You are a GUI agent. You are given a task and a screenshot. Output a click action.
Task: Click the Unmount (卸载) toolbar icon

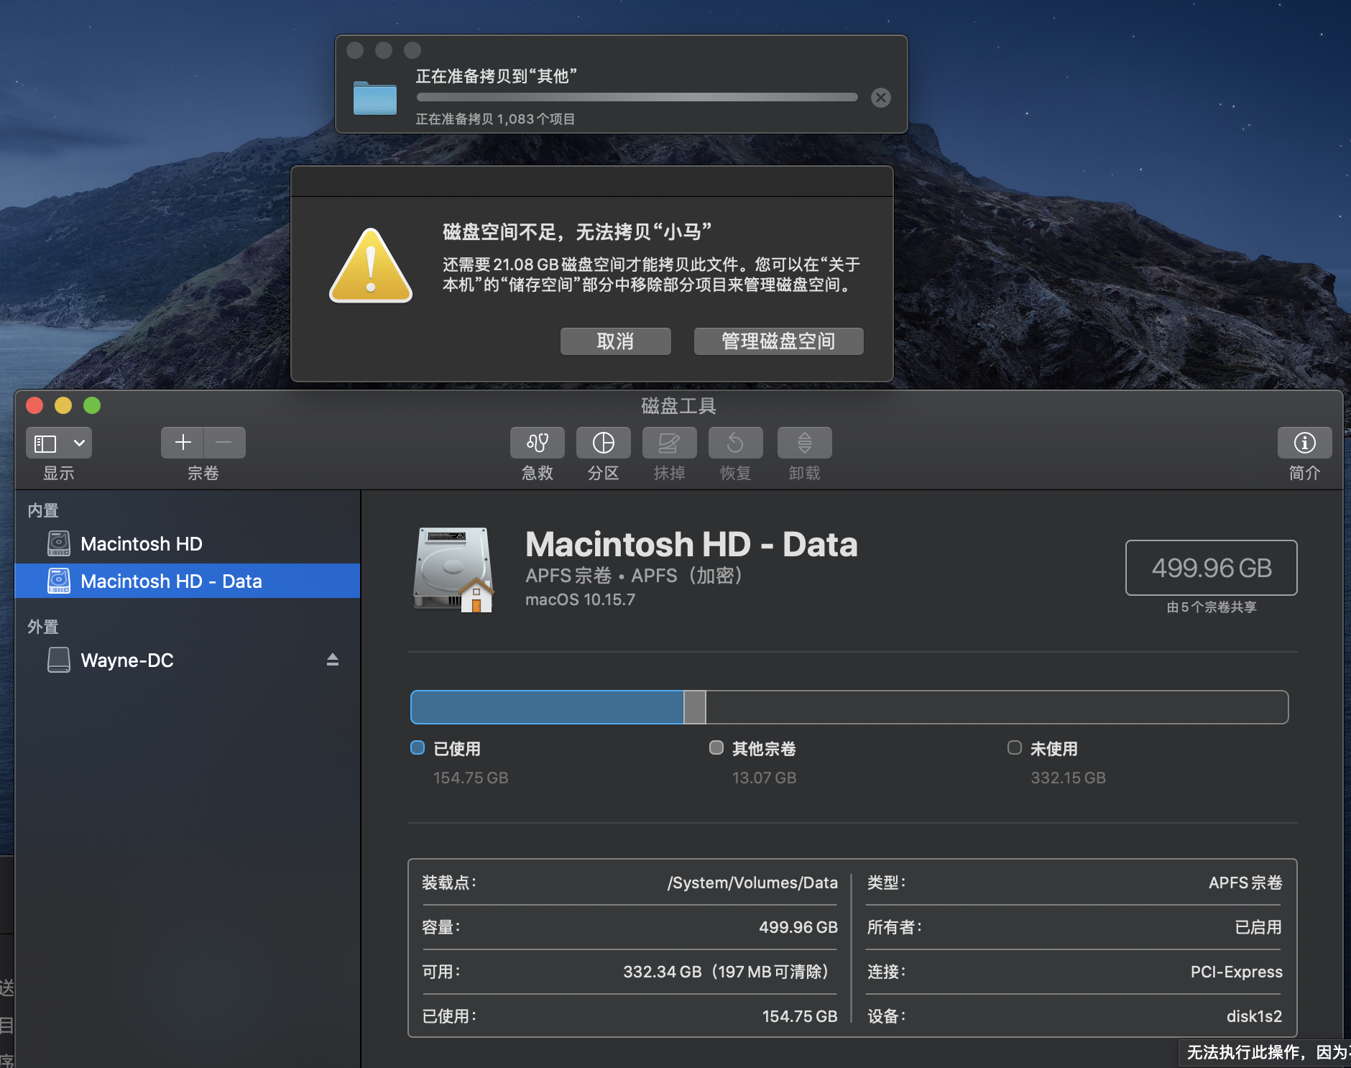coord(804,443)
